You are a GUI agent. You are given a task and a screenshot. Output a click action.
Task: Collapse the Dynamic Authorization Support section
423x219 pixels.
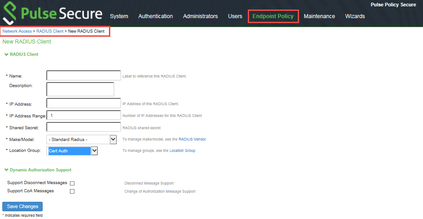[38, 170]
